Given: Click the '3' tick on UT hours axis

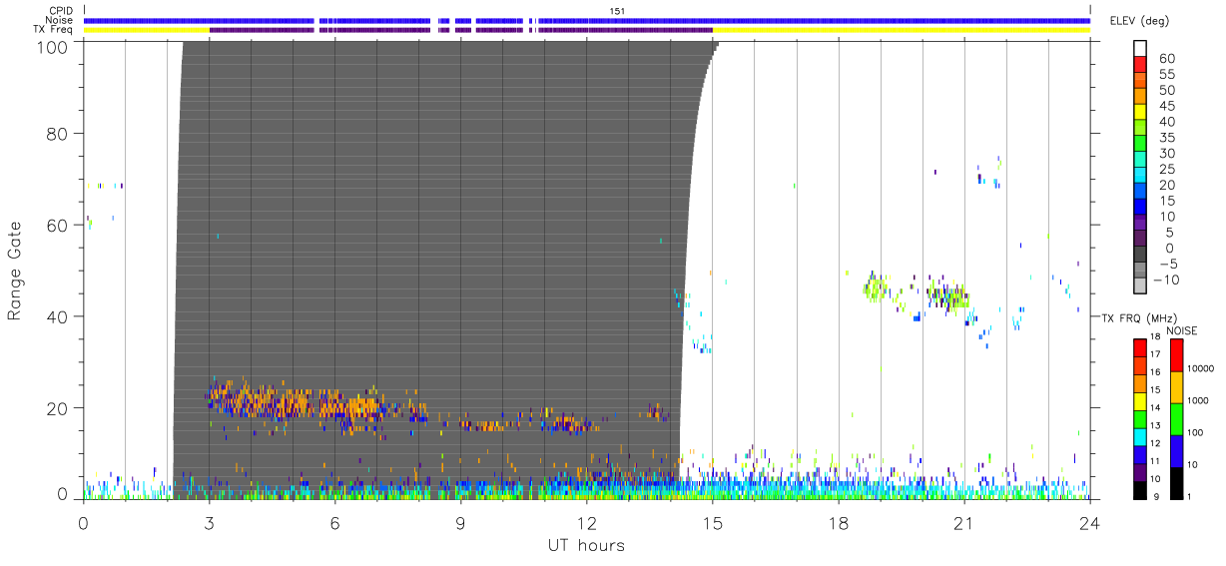Looking at the screenshot, I should click(x=209, y=523).
